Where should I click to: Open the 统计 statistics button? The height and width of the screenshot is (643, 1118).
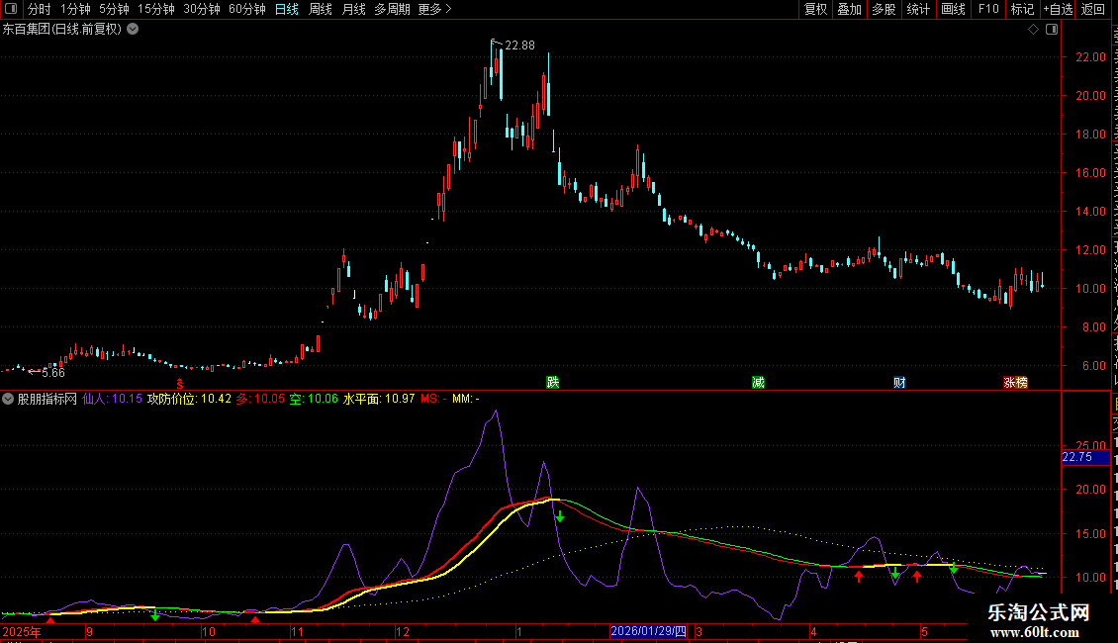point(917,9)
